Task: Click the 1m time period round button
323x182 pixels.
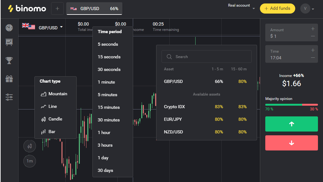Action: point(30,161)
